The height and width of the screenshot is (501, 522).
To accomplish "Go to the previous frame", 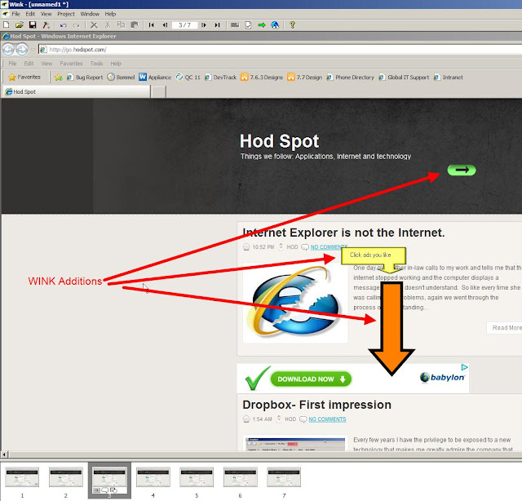I will [x=165, y=25].
